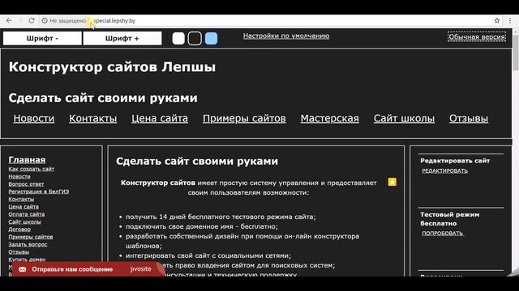Open 'Оплата сайта' sidebar link

(x=27, y=214)
